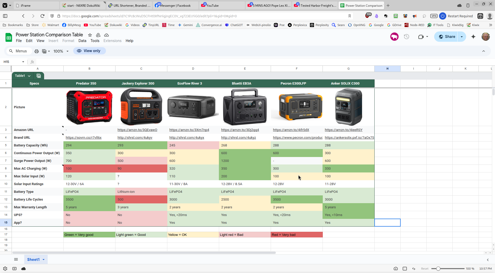Open the move-to-folder icon beside title

tap(98, 35)
